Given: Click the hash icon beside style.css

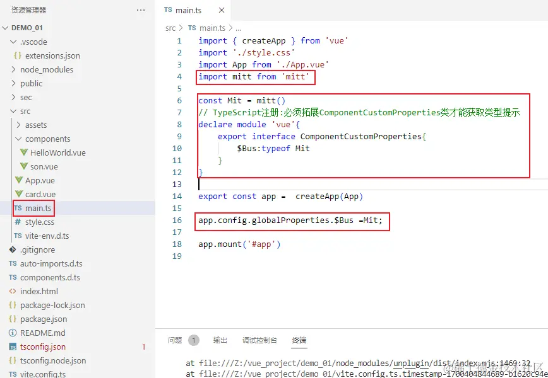Looking at the screenshot, I should [x=18, y=222].
